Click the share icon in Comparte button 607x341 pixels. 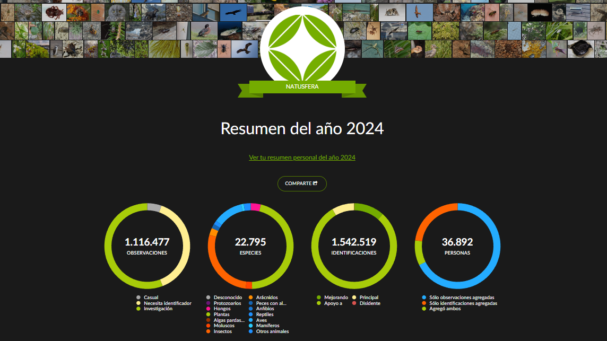click(315, 183)
